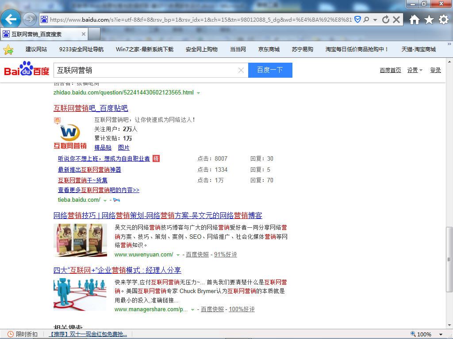Open 京东商城 bookmark
The width and height of the screenshot is (453, 339).
pyautogui.click(x=269, y=49)
